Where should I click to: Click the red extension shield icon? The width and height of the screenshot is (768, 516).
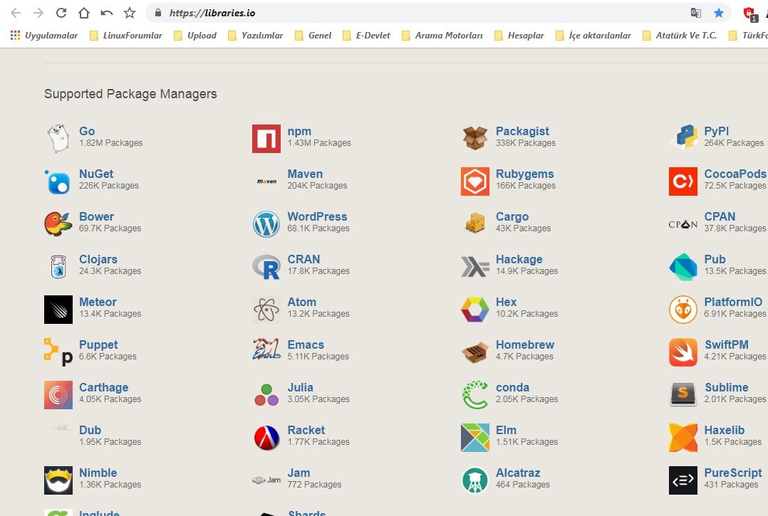750,14
